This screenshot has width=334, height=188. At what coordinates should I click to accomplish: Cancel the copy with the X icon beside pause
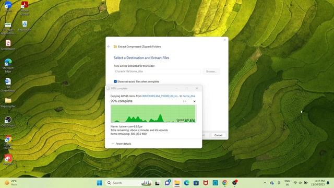tap(194, 101)
